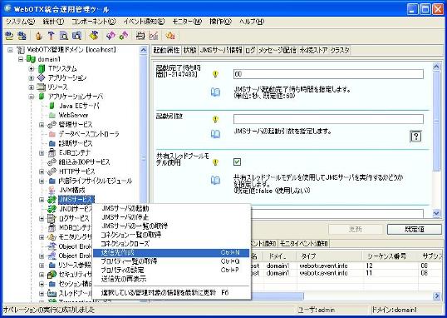Click the 既定値 button
This screenshot has width=447, height=318.
[x=415, y=229]
